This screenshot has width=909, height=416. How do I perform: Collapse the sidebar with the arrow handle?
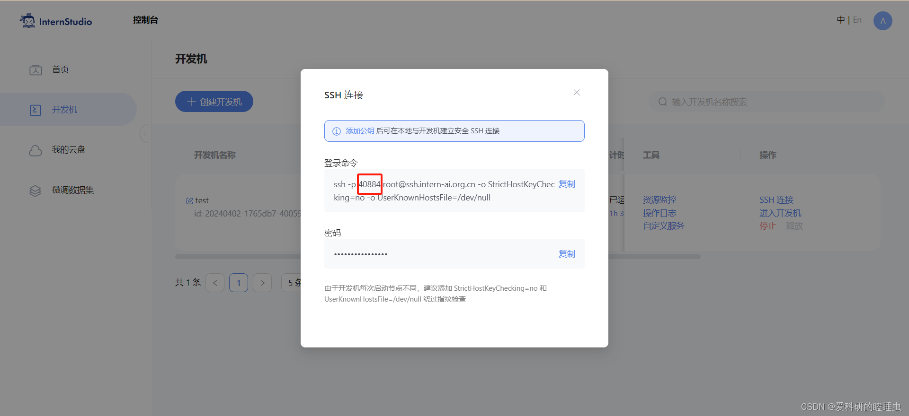(145, 133)
